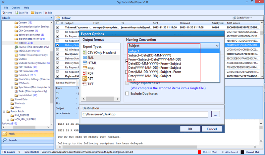The width and height of the screenshot is (265, 155).
Task: Select EML export type
Action: (x=88, y=58)
